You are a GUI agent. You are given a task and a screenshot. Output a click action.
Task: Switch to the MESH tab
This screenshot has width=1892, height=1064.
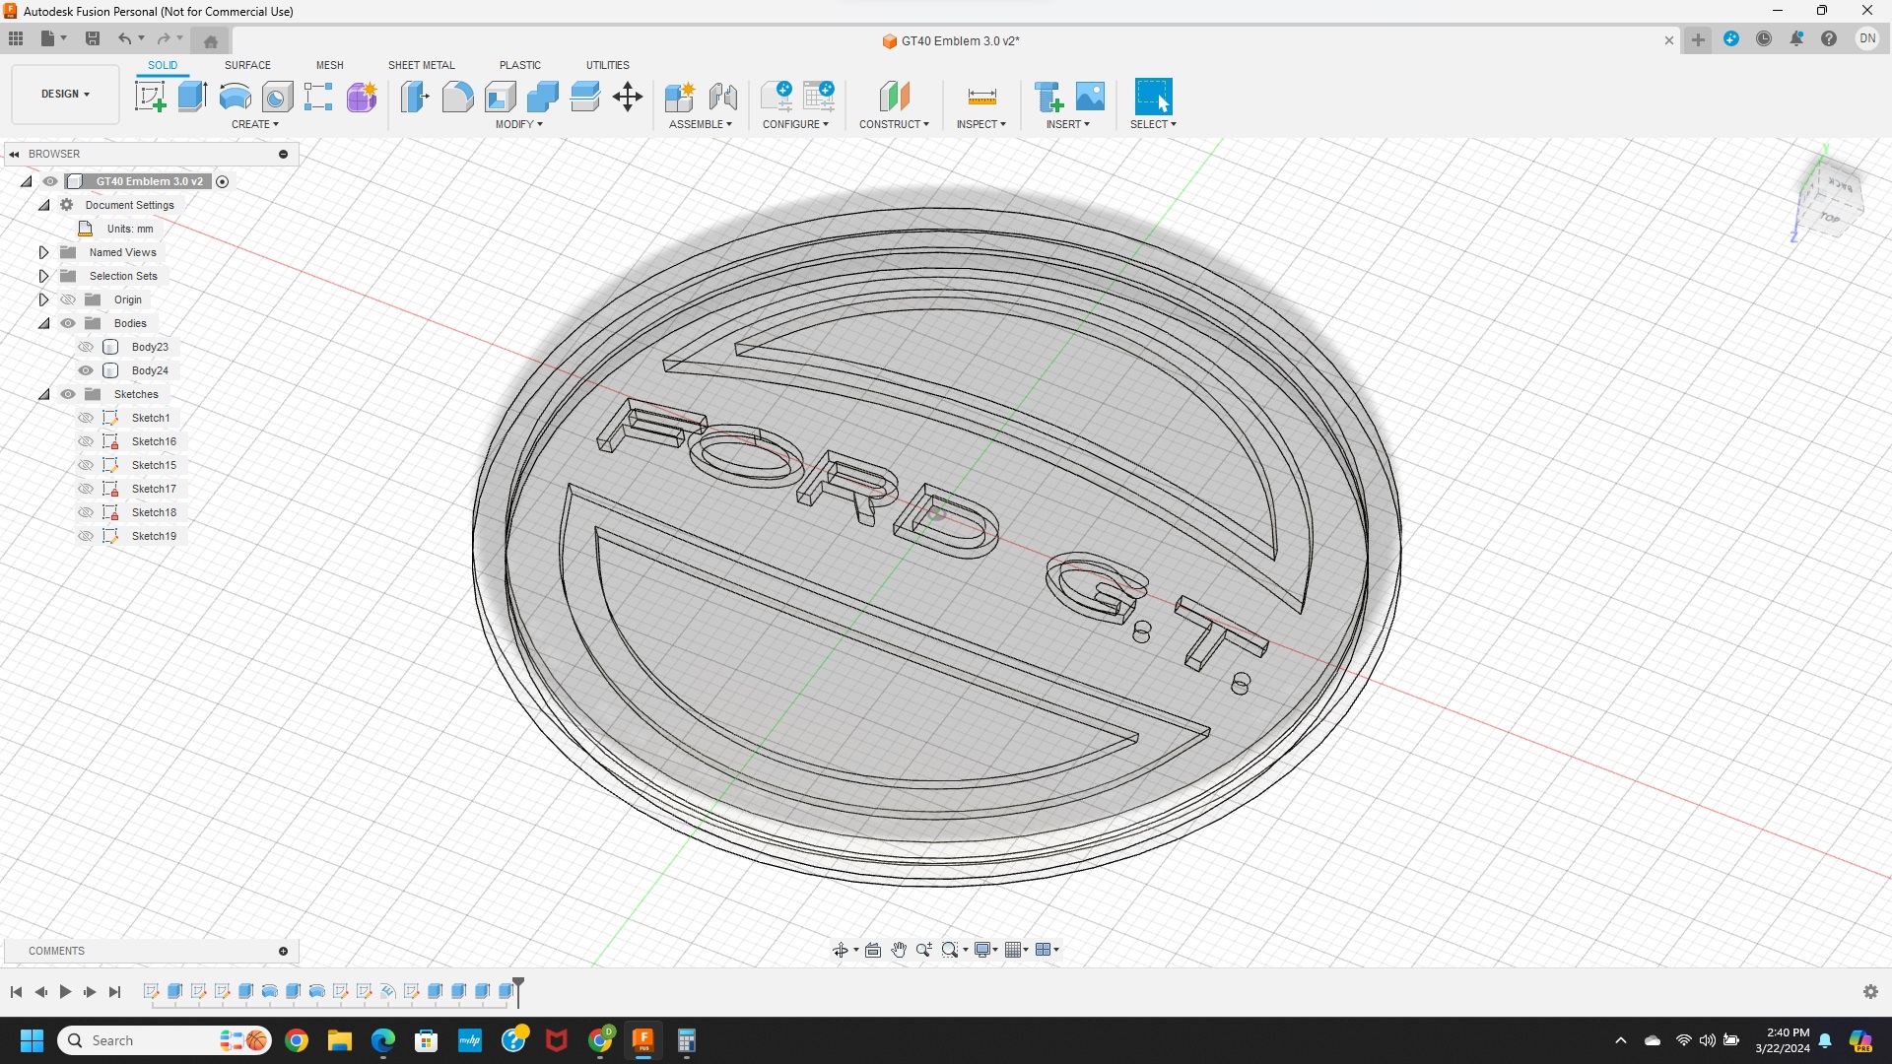[x=330, y=65]
